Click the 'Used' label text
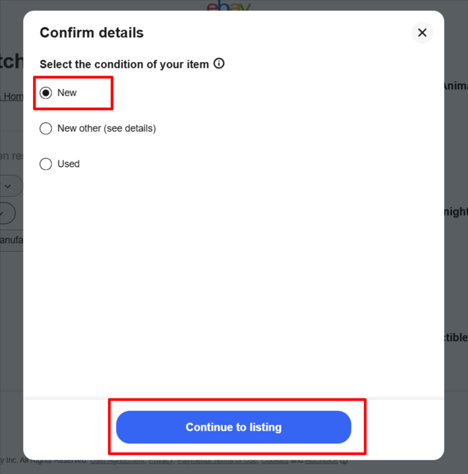This screenshot has width=468, height=474. click(x=68, y=164)
